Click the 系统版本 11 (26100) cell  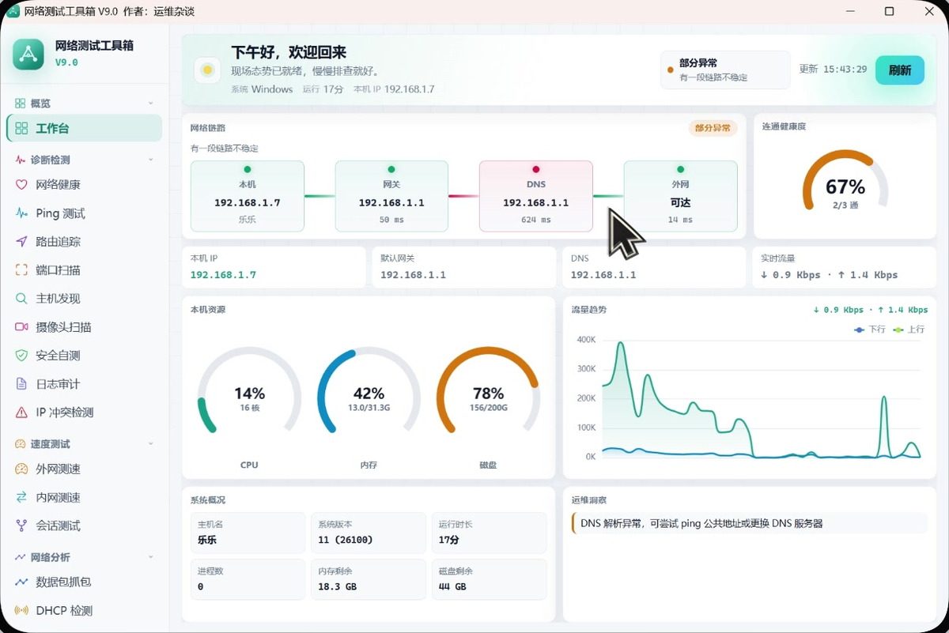(369, 533)
